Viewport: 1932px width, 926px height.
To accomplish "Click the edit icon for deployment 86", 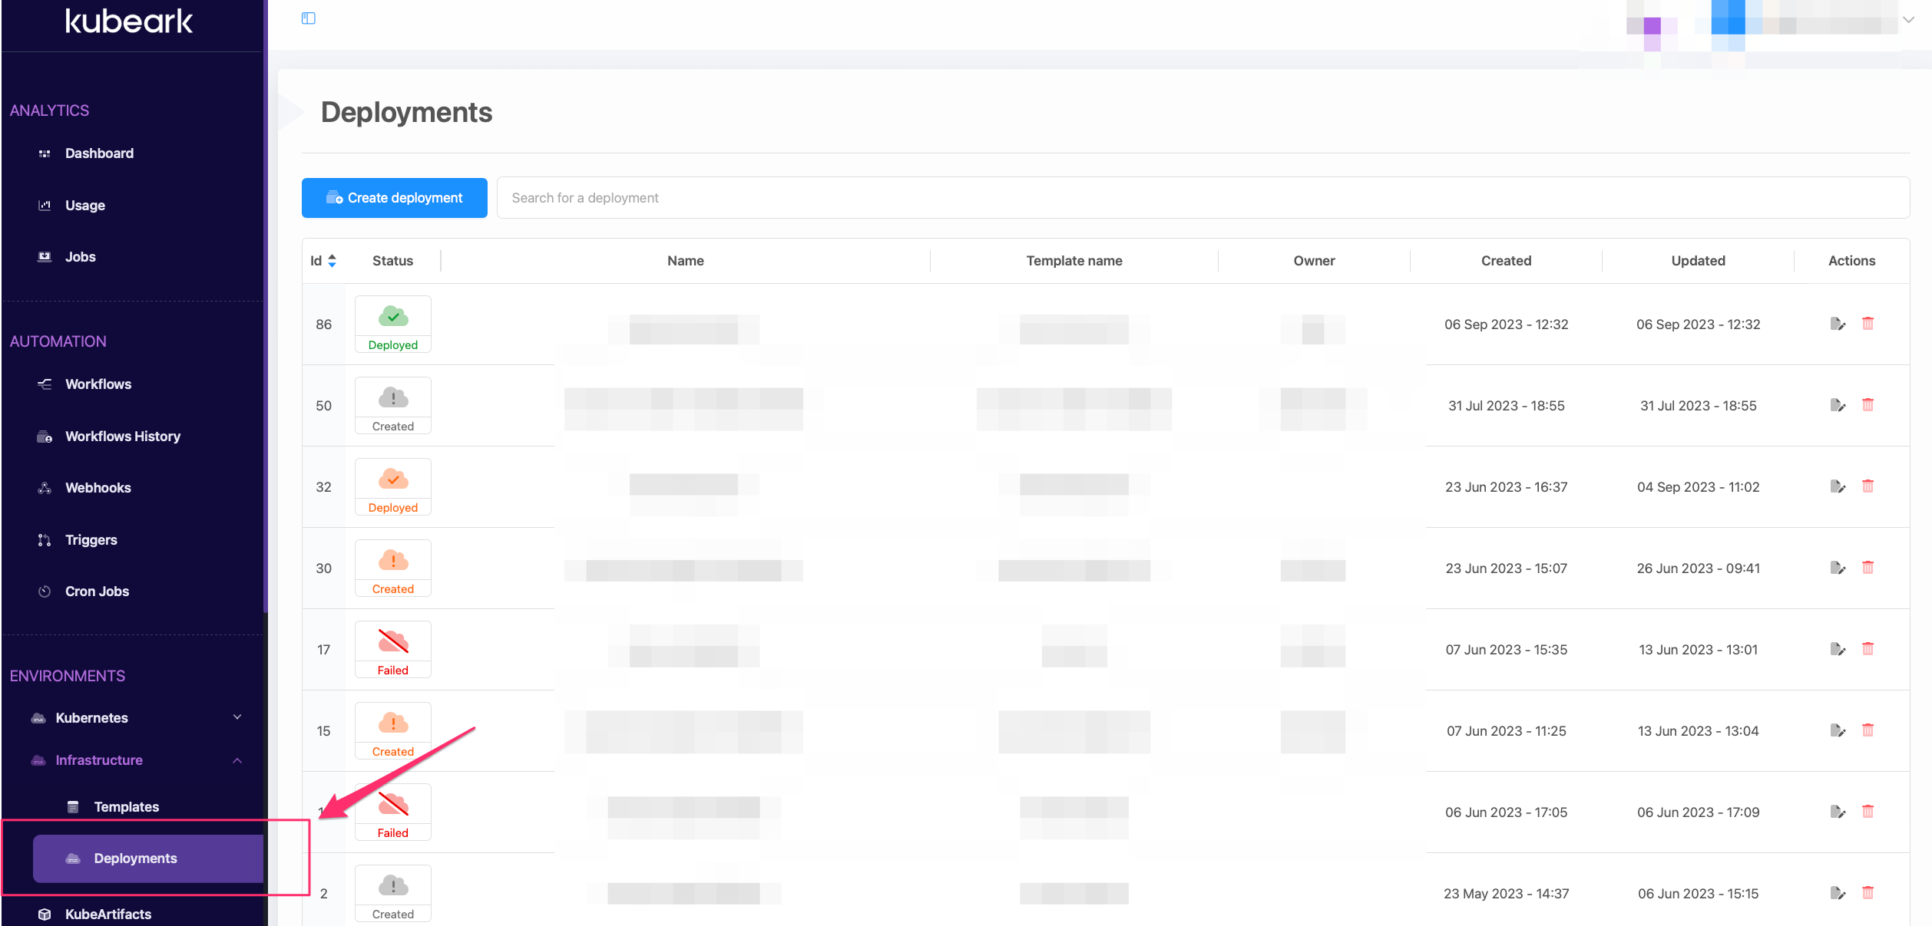I will (1838, 324).
